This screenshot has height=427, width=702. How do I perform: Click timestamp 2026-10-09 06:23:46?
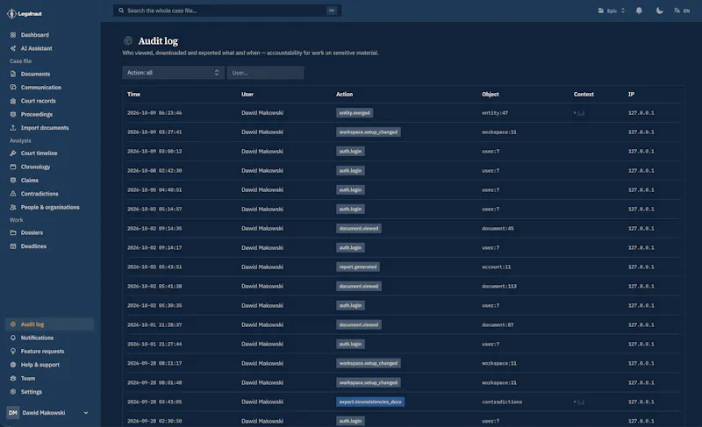[154, 113]
